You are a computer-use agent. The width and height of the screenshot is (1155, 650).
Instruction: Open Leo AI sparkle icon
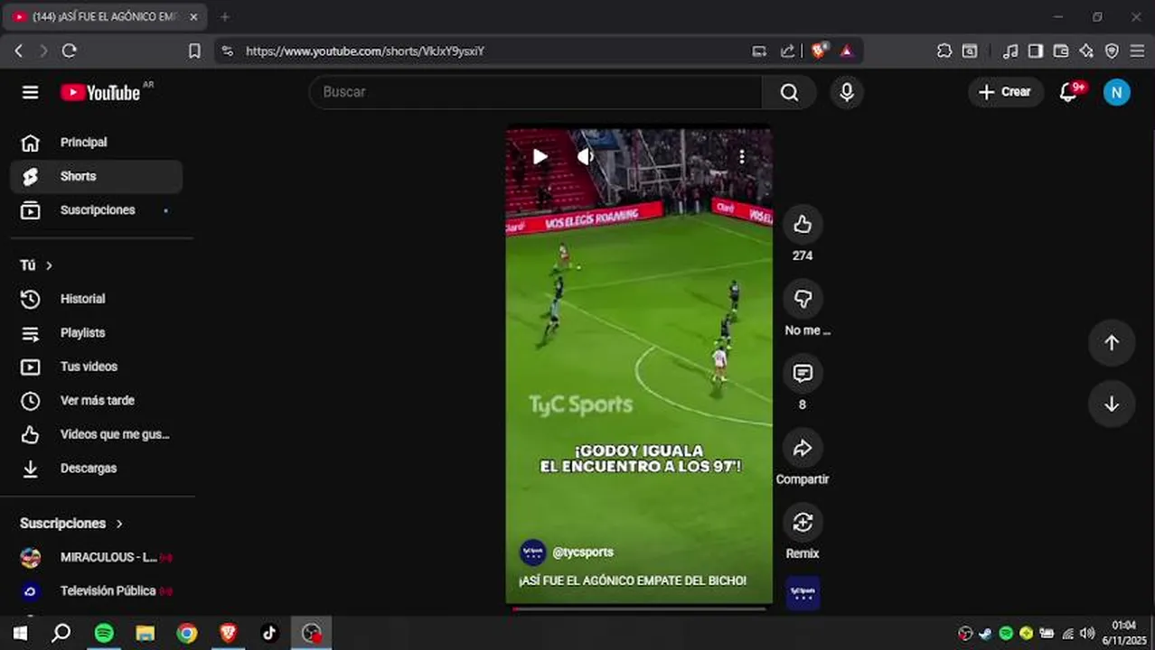click(1086, 51)
